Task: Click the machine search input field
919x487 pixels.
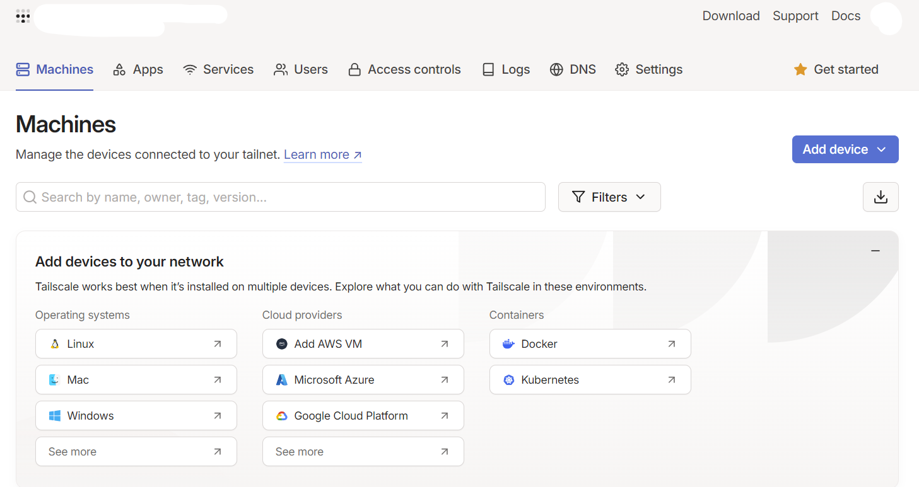Action: (x=281, y=197)
